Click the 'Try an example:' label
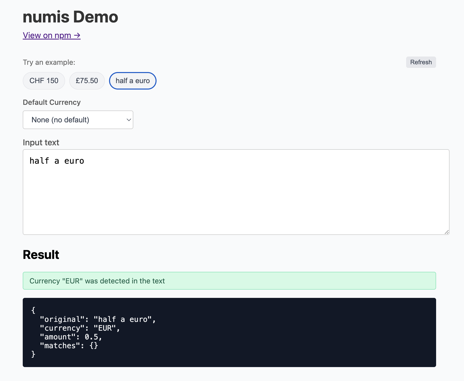The image size is (464, 381). 49,62
